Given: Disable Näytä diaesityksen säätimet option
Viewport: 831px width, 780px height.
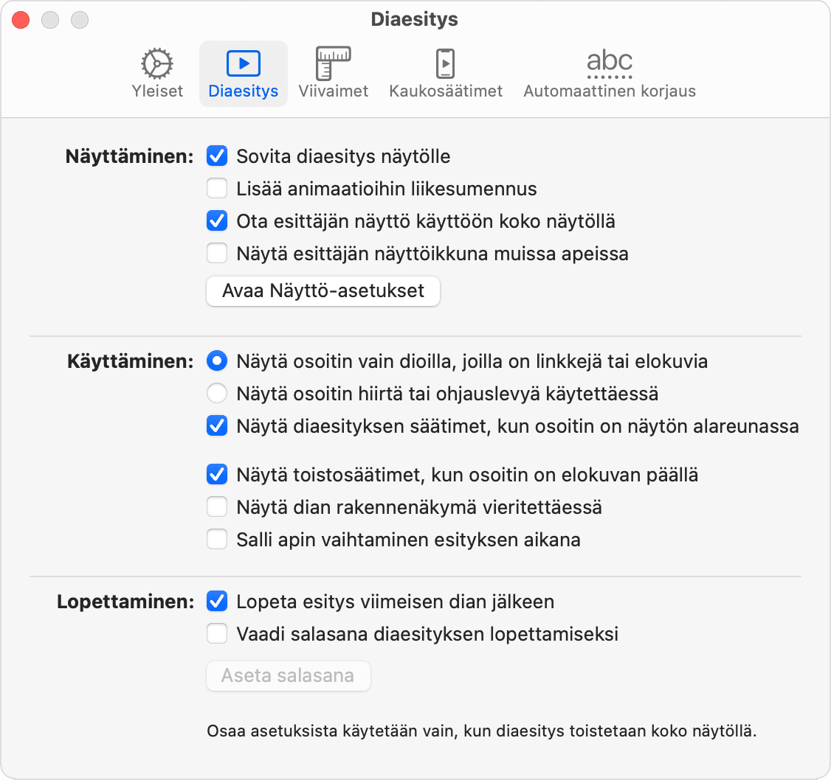Looking at the screenshot, I should [x=217, y=426].
